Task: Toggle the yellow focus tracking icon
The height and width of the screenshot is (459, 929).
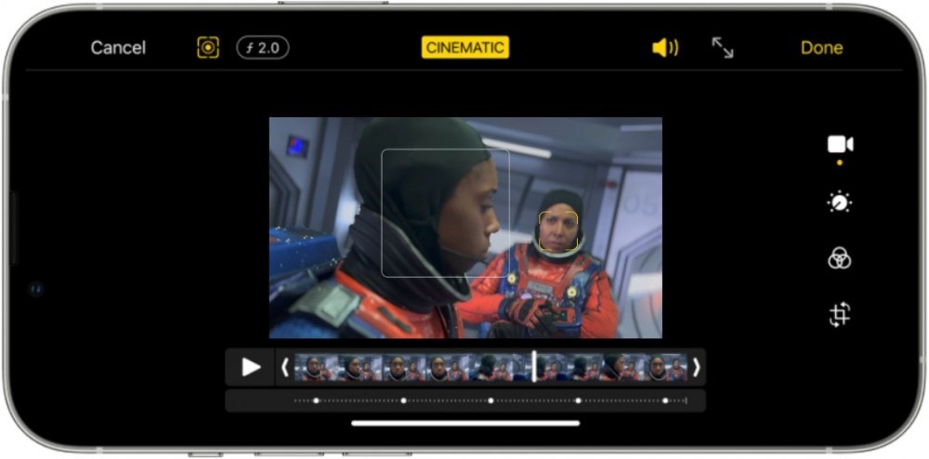Action: click(208, 47)
